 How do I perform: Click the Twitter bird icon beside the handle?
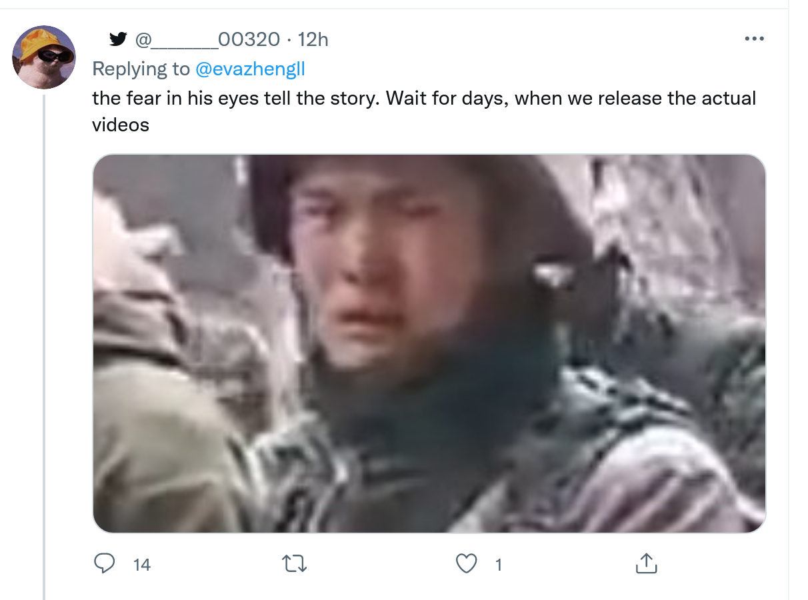(118, 39)
